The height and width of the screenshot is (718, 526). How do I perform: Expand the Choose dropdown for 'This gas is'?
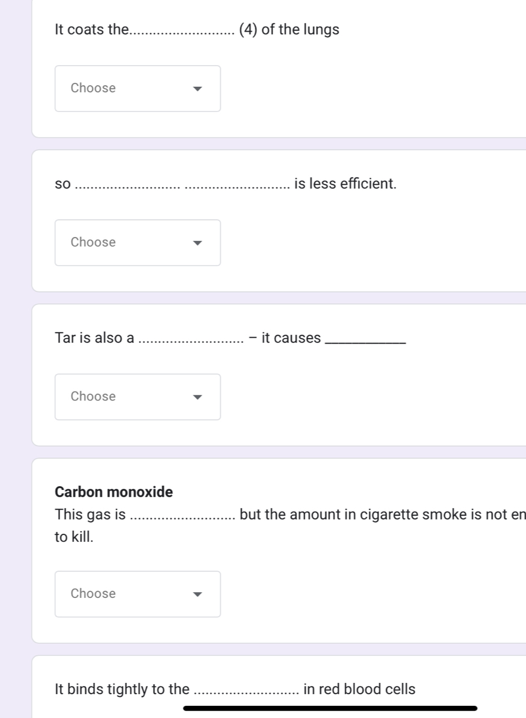[x=137, y=594]
